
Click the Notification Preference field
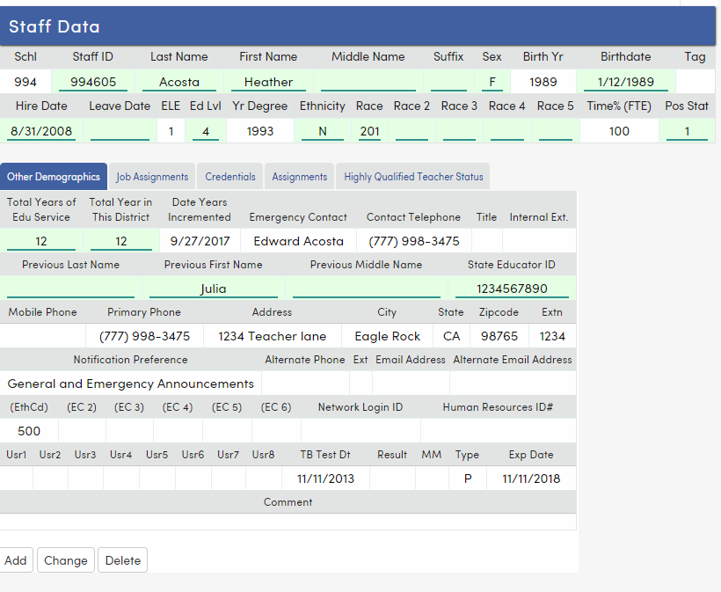[130, 384]
